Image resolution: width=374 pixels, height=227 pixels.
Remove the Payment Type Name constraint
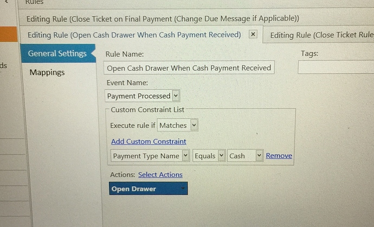[279, 155]
